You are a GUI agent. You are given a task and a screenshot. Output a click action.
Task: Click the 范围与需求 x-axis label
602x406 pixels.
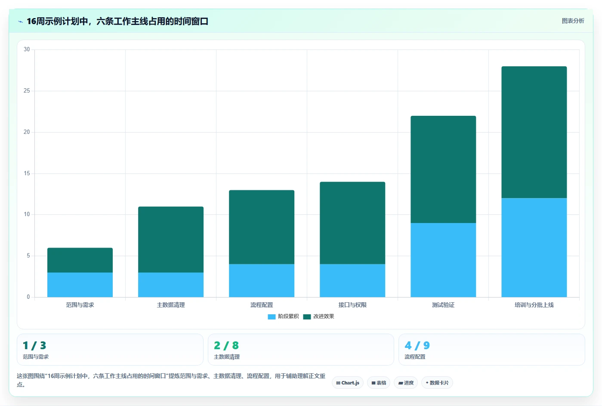click(80, 305)
